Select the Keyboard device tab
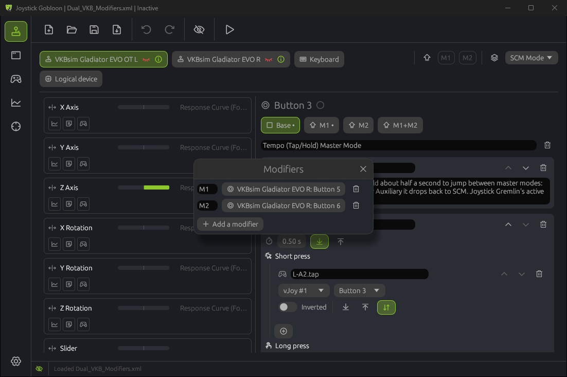The width and height of the screenshot is (567, 377). pyautogui.click(x=319, y=59)
